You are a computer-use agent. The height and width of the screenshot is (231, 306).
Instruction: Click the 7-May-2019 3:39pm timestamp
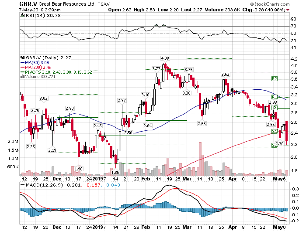(40, 10)
